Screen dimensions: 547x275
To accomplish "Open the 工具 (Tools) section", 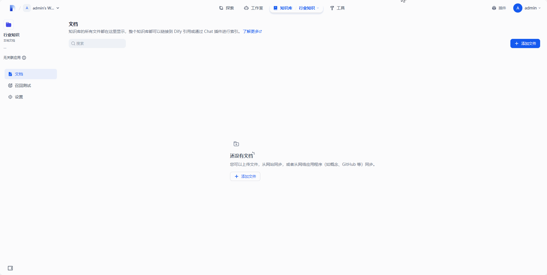I will click(338, 8).
